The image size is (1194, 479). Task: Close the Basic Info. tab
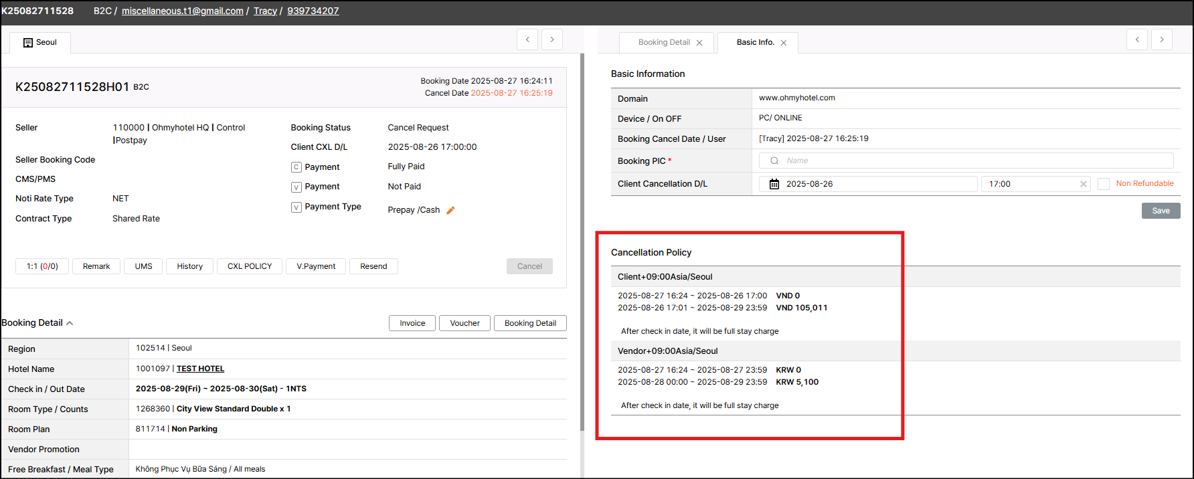click(x=784, y=43)
